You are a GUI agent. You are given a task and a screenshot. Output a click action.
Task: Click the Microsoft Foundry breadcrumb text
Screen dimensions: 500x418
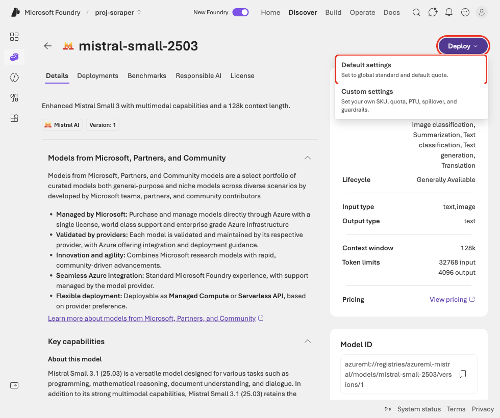click(52, 12)
